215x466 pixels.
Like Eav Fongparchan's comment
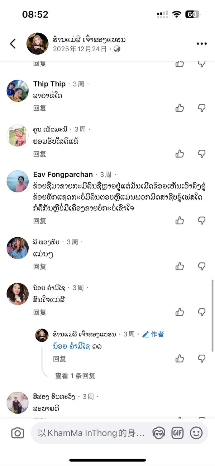click(x=180, y=220)
